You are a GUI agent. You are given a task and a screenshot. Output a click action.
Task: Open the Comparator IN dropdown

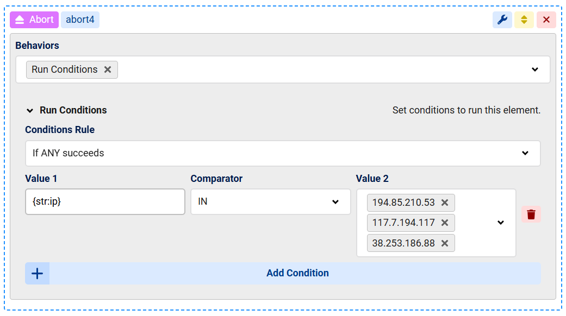coord(335,202)
